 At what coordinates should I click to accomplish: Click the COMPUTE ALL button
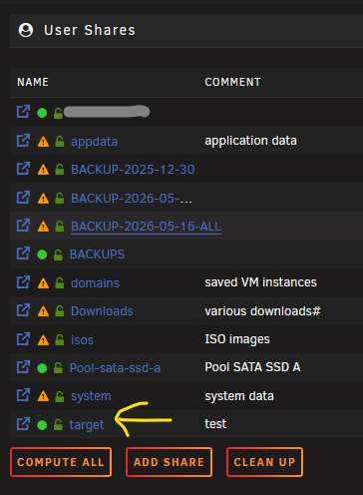[x=61, y=462]
